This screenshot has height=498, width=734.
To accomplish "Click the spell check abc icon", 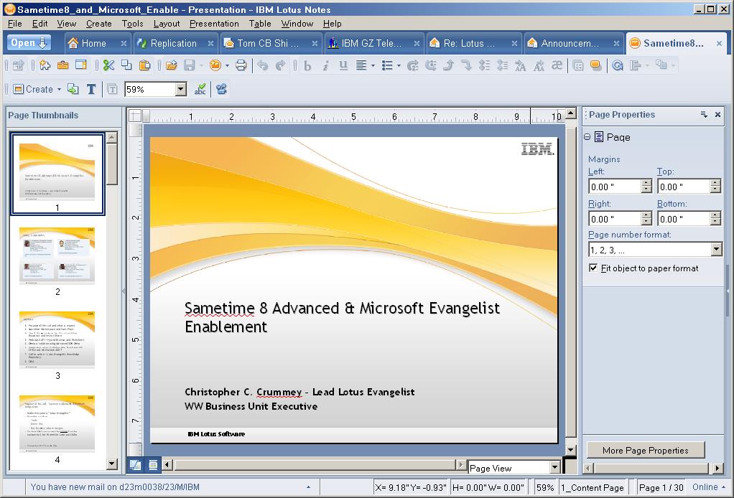I will 200,89.
